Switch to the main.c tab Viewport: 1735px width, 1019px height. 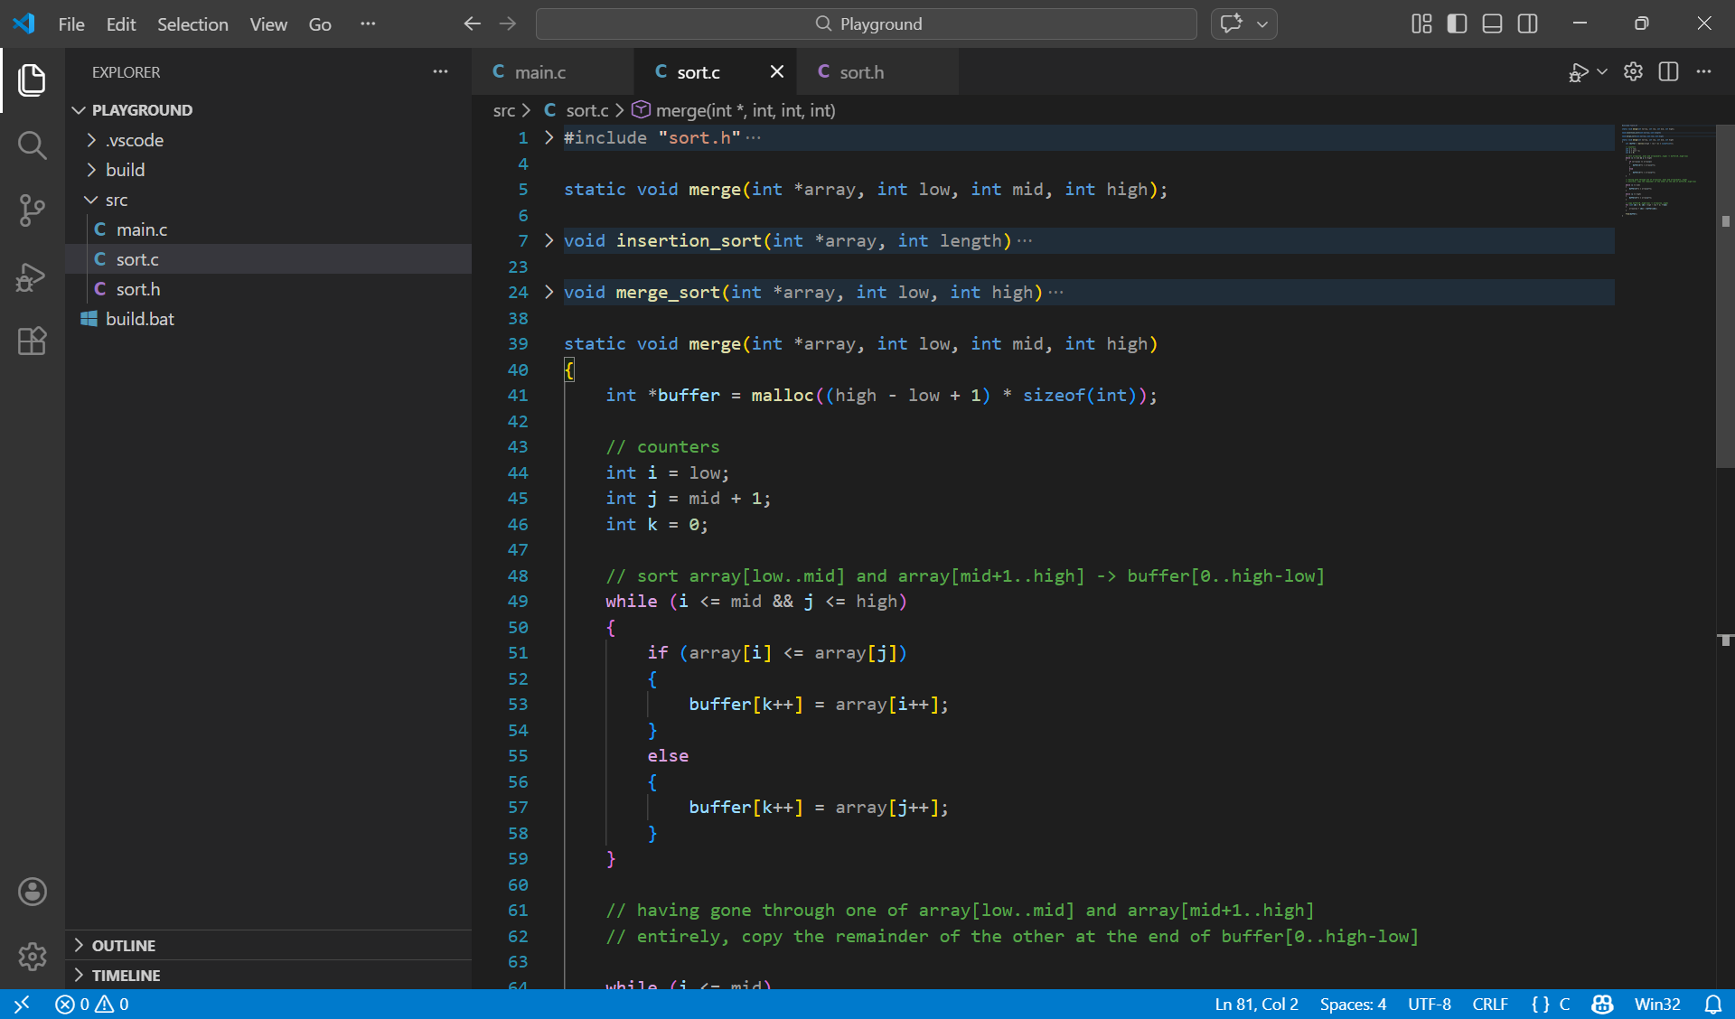point(539,72)
